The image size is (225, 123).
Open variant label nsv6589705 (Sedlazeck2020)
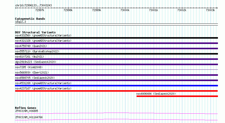pos(35,78)
